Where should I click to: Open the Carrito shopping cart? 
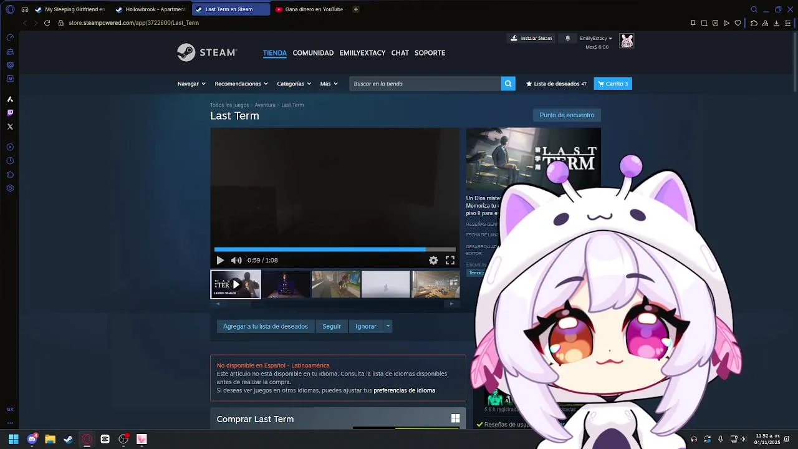point(613,84)
